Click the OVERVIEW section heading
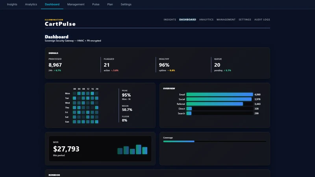315x177 pixels. point(169,88)
